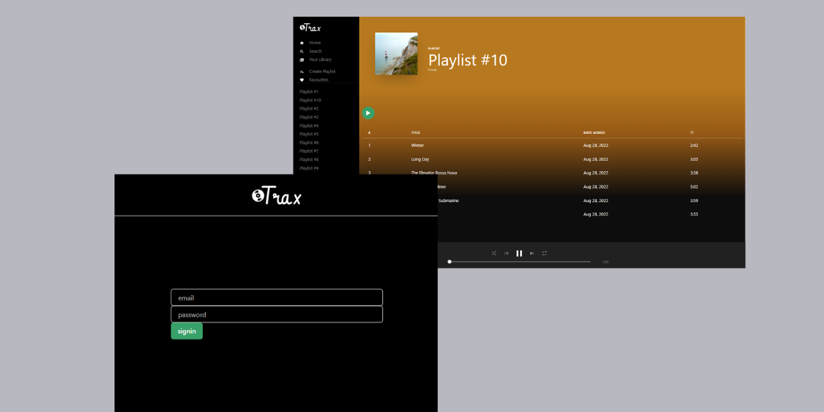Open Playlist #3 from the sidebar
824x412 pixels.
[x=309, y=117]
